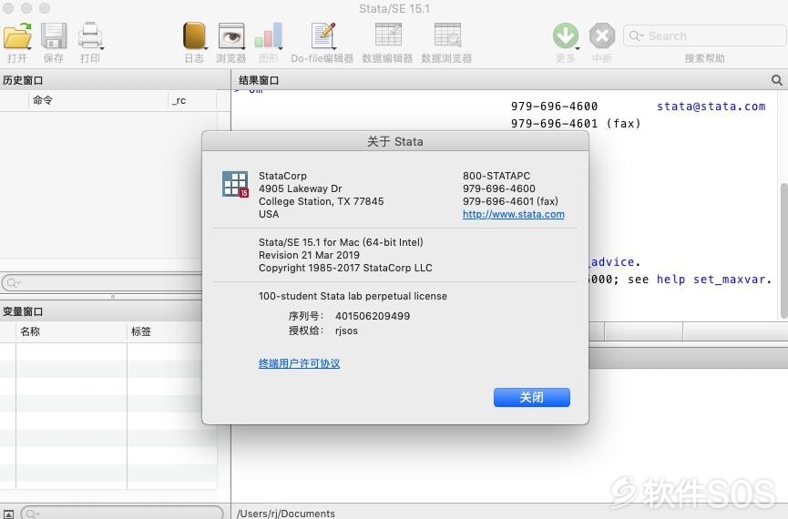This screenshot has height=519, width=788.
Task: Click the 历史窗口 panel title
Action: (23, 80)
